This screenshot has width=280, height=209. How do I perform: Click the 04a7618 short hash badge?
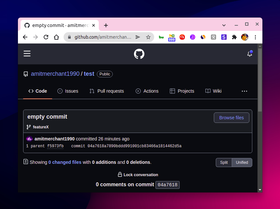[168, 185]
